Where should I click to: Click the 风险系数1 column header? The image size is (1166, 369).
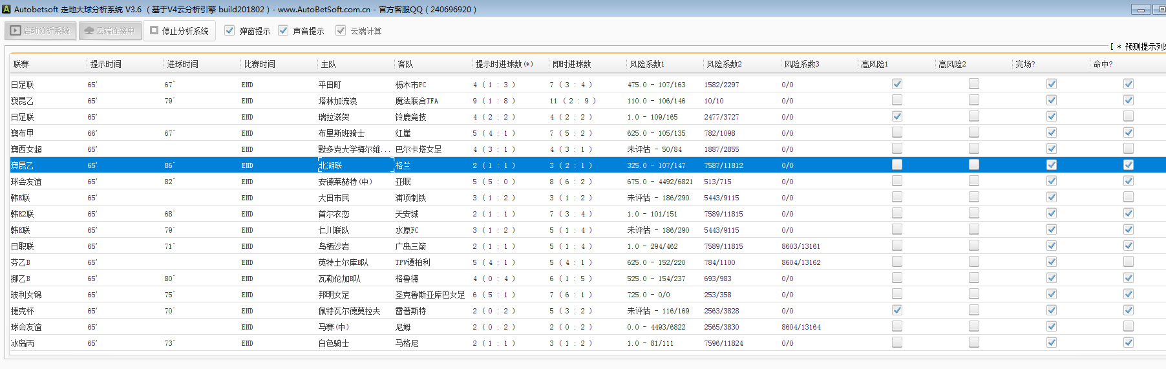pyautogui.click(x=646, y=64)
